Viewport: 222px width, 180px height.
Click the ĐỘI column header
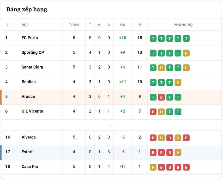pyautogui.click(x=25, y=25)
